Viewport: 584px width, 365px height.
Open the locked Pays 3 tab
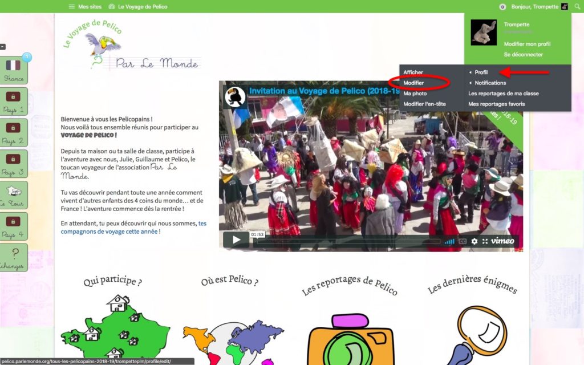[14, 164]
